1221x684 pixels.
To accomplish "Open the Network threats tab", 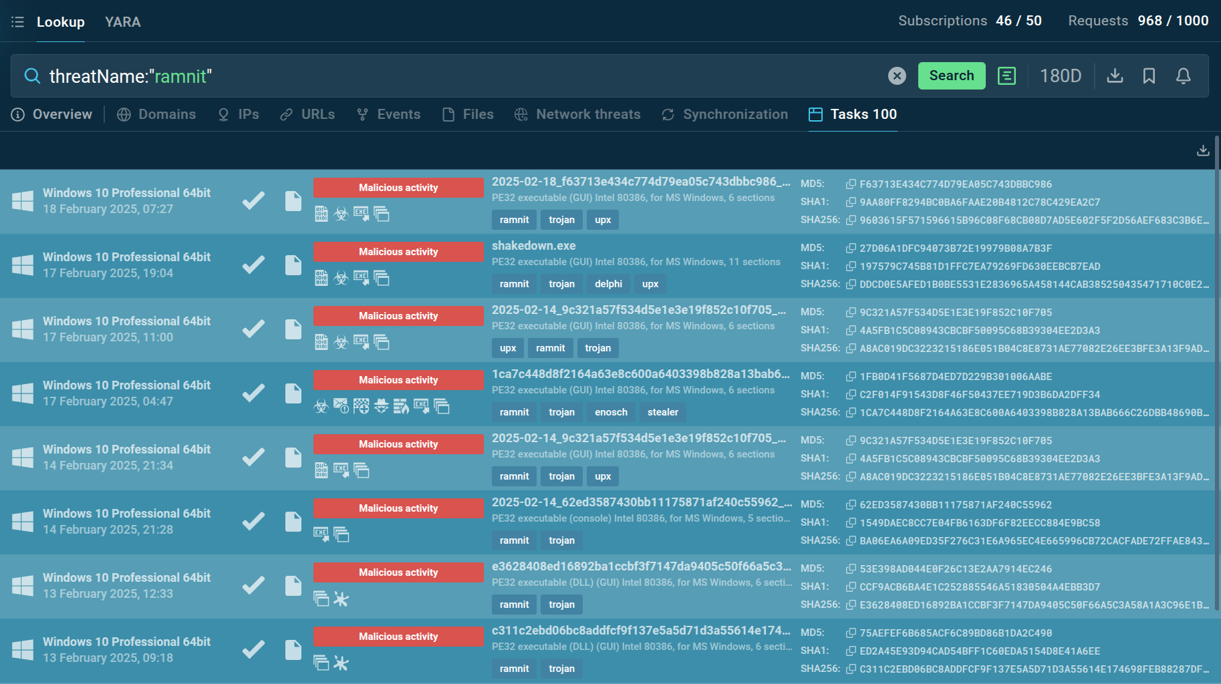I will (577, 114).
